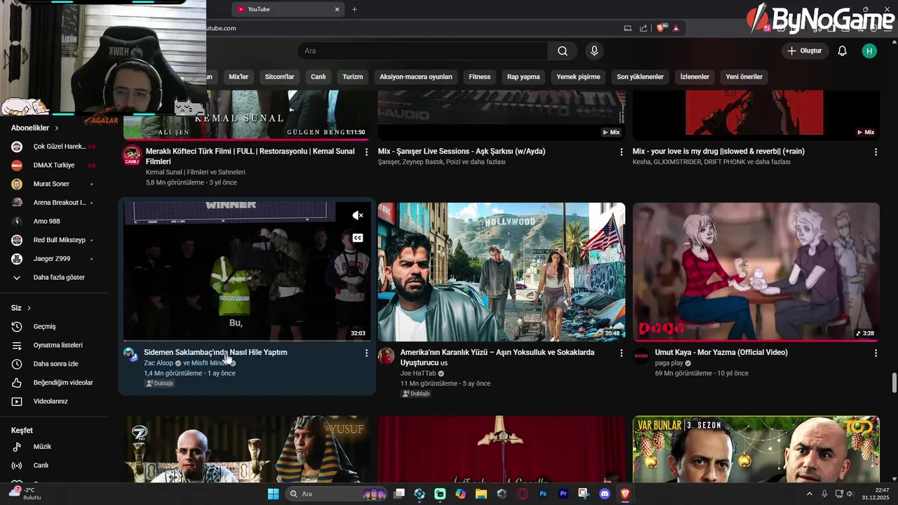Screen dimensions: 898x505
Task: Open DMAX Turkiye subscription in sidebar
Action: (x=54, y=165)
